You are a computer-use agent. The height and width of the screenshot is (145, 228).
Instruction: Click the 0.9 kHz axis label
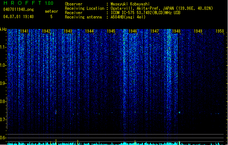coord(3,83)
